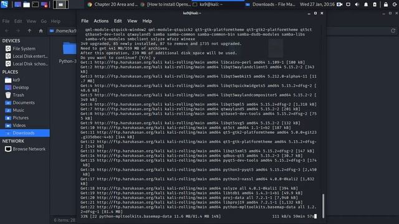Click the terminal vertical scrollbar

coord(323,205)
